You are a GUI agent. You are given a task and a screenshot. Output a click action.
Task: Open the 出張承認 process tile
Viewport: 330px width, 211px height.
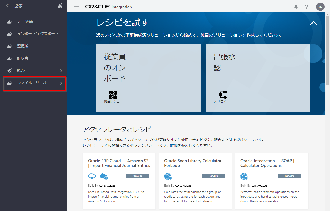pos(258,77)
